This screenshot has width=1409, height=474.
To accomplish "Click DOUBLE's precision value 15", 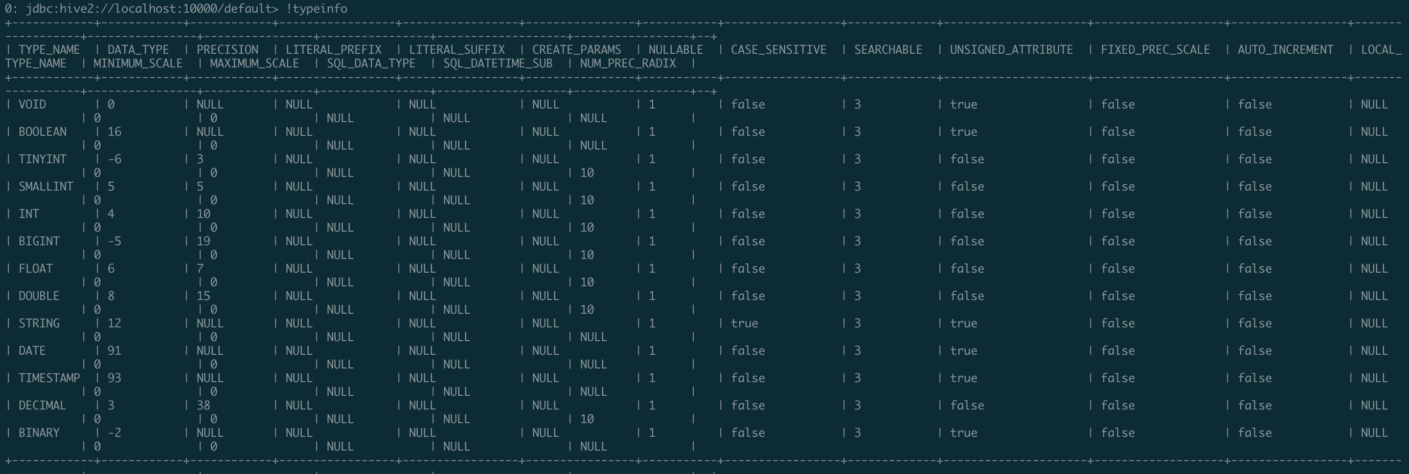I will pyautogui.click(x=204, y=296).
